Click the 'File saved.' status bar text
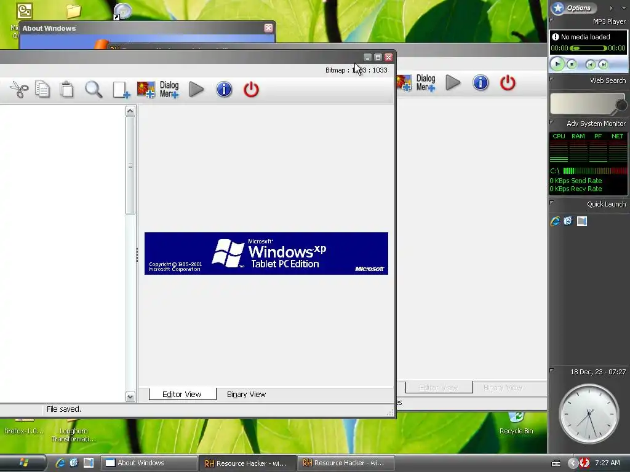Screen dimensions: 630x472 pos(64,409)
